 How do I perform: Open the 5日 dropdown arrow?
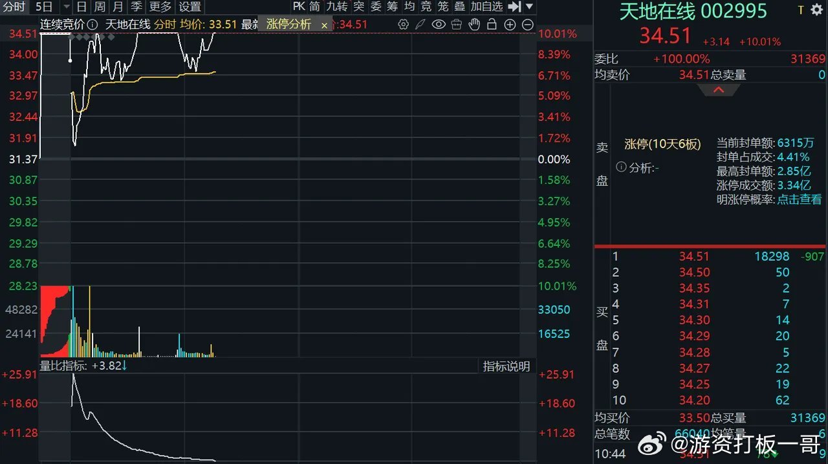pos(65,6)
